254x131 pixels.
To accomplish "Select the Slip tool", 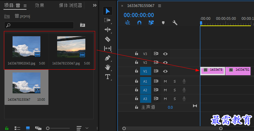I will click(x=108, y=48).
